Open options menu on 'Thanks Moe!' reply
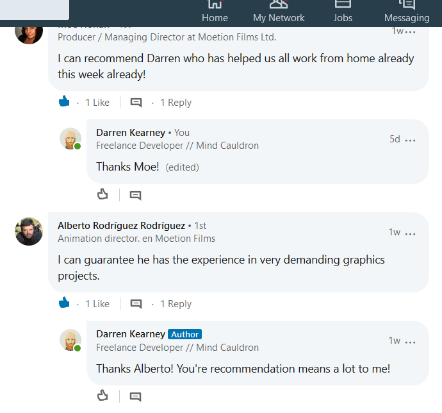The image size is (442, 413). [410, 140]
